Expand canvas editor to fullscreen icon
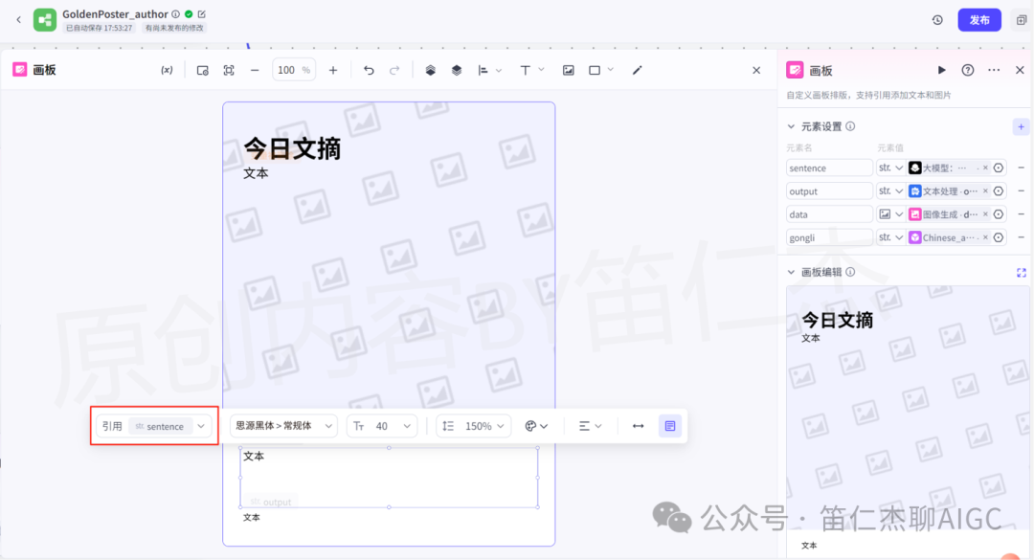Image resolution: width=1034 pixels, height=560 pixels. pos(1021,273)
